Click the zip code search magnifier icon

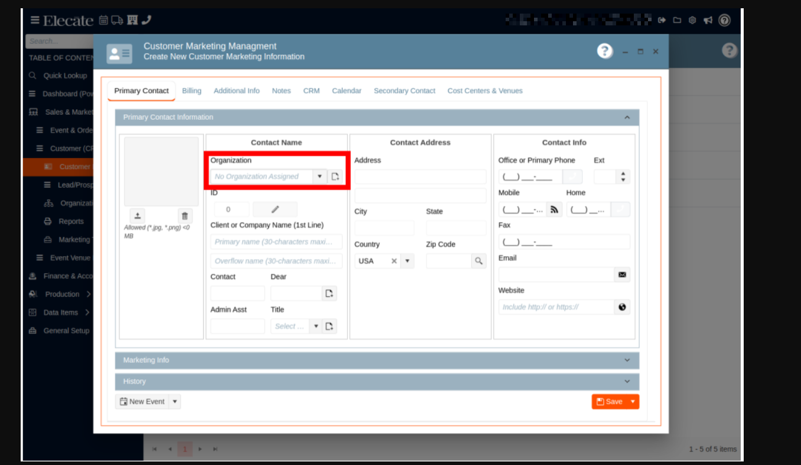[478, 261]
